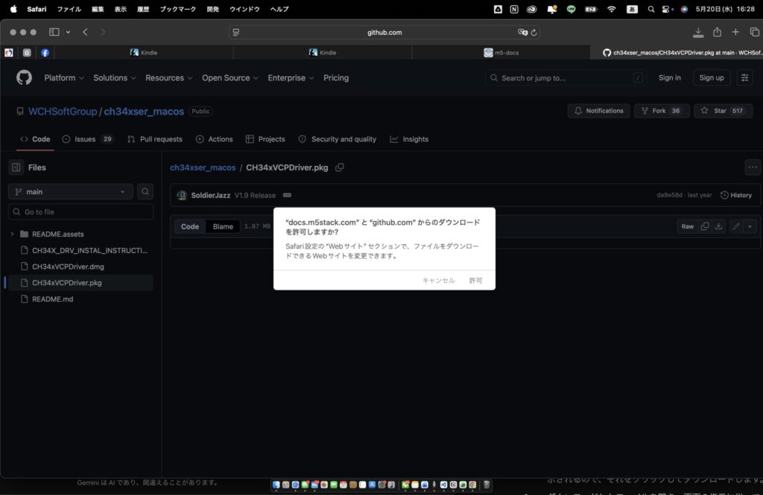Open the ブックマーク menu in menu bar

click(177, 9)
